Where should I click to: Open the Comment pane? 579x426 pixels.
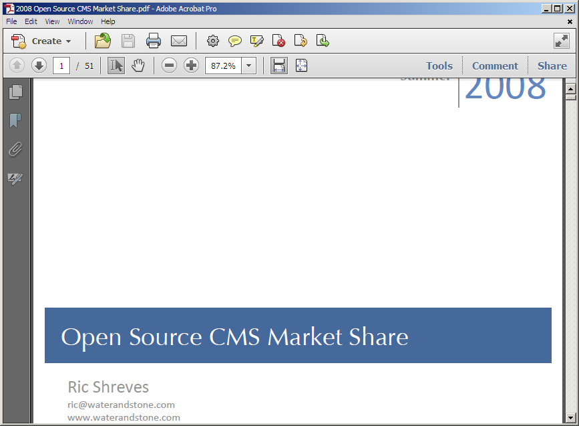pyautogui.click(x=495, y=66)
